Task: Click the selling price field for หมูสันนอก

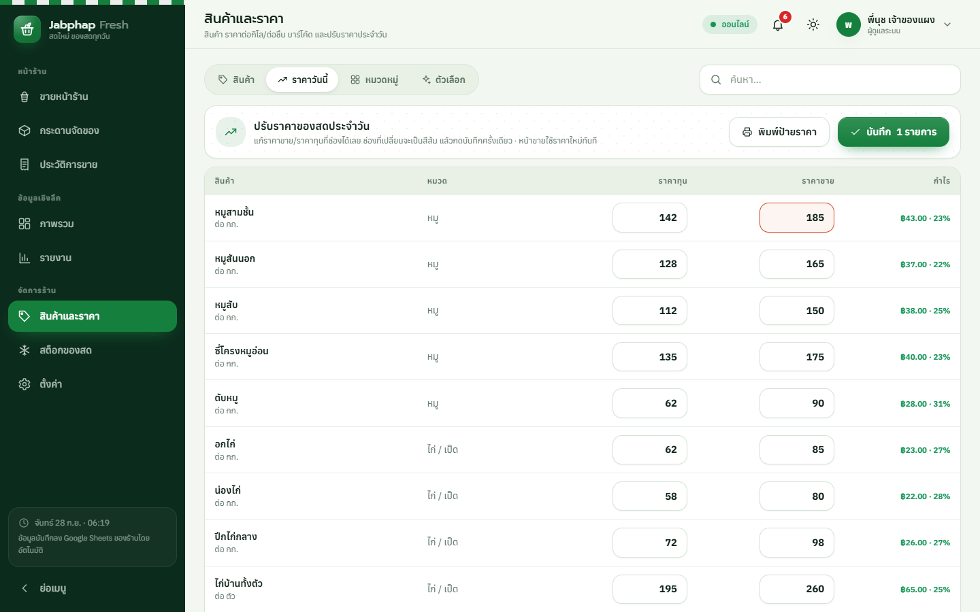Action: [797, 264]
